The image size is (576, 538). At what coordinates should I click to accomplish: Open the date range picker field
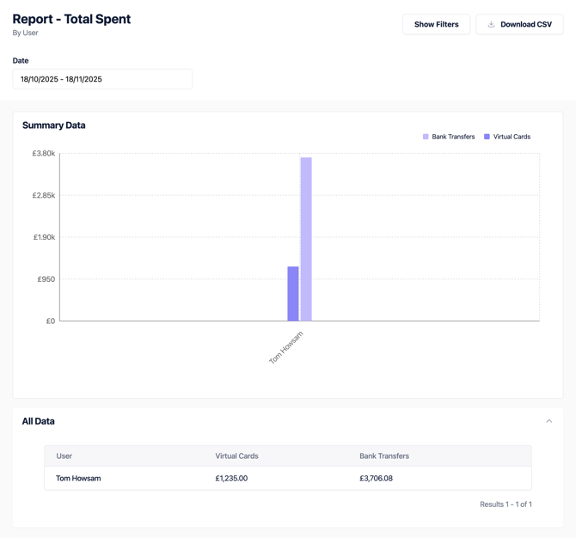[x=102, y=79]
